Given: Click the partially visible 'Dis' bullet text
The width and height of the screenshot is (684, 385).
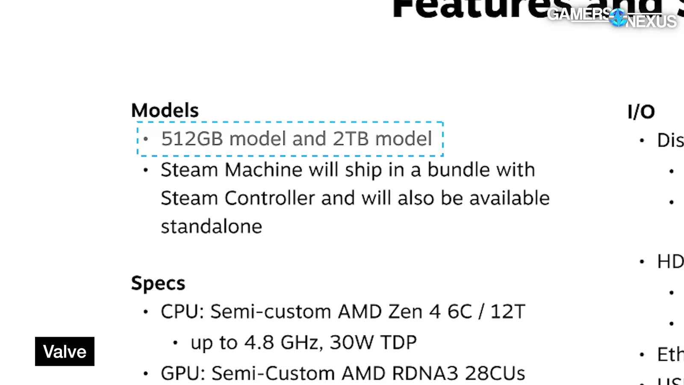Looking at the screenshot, I should point(670,140).
